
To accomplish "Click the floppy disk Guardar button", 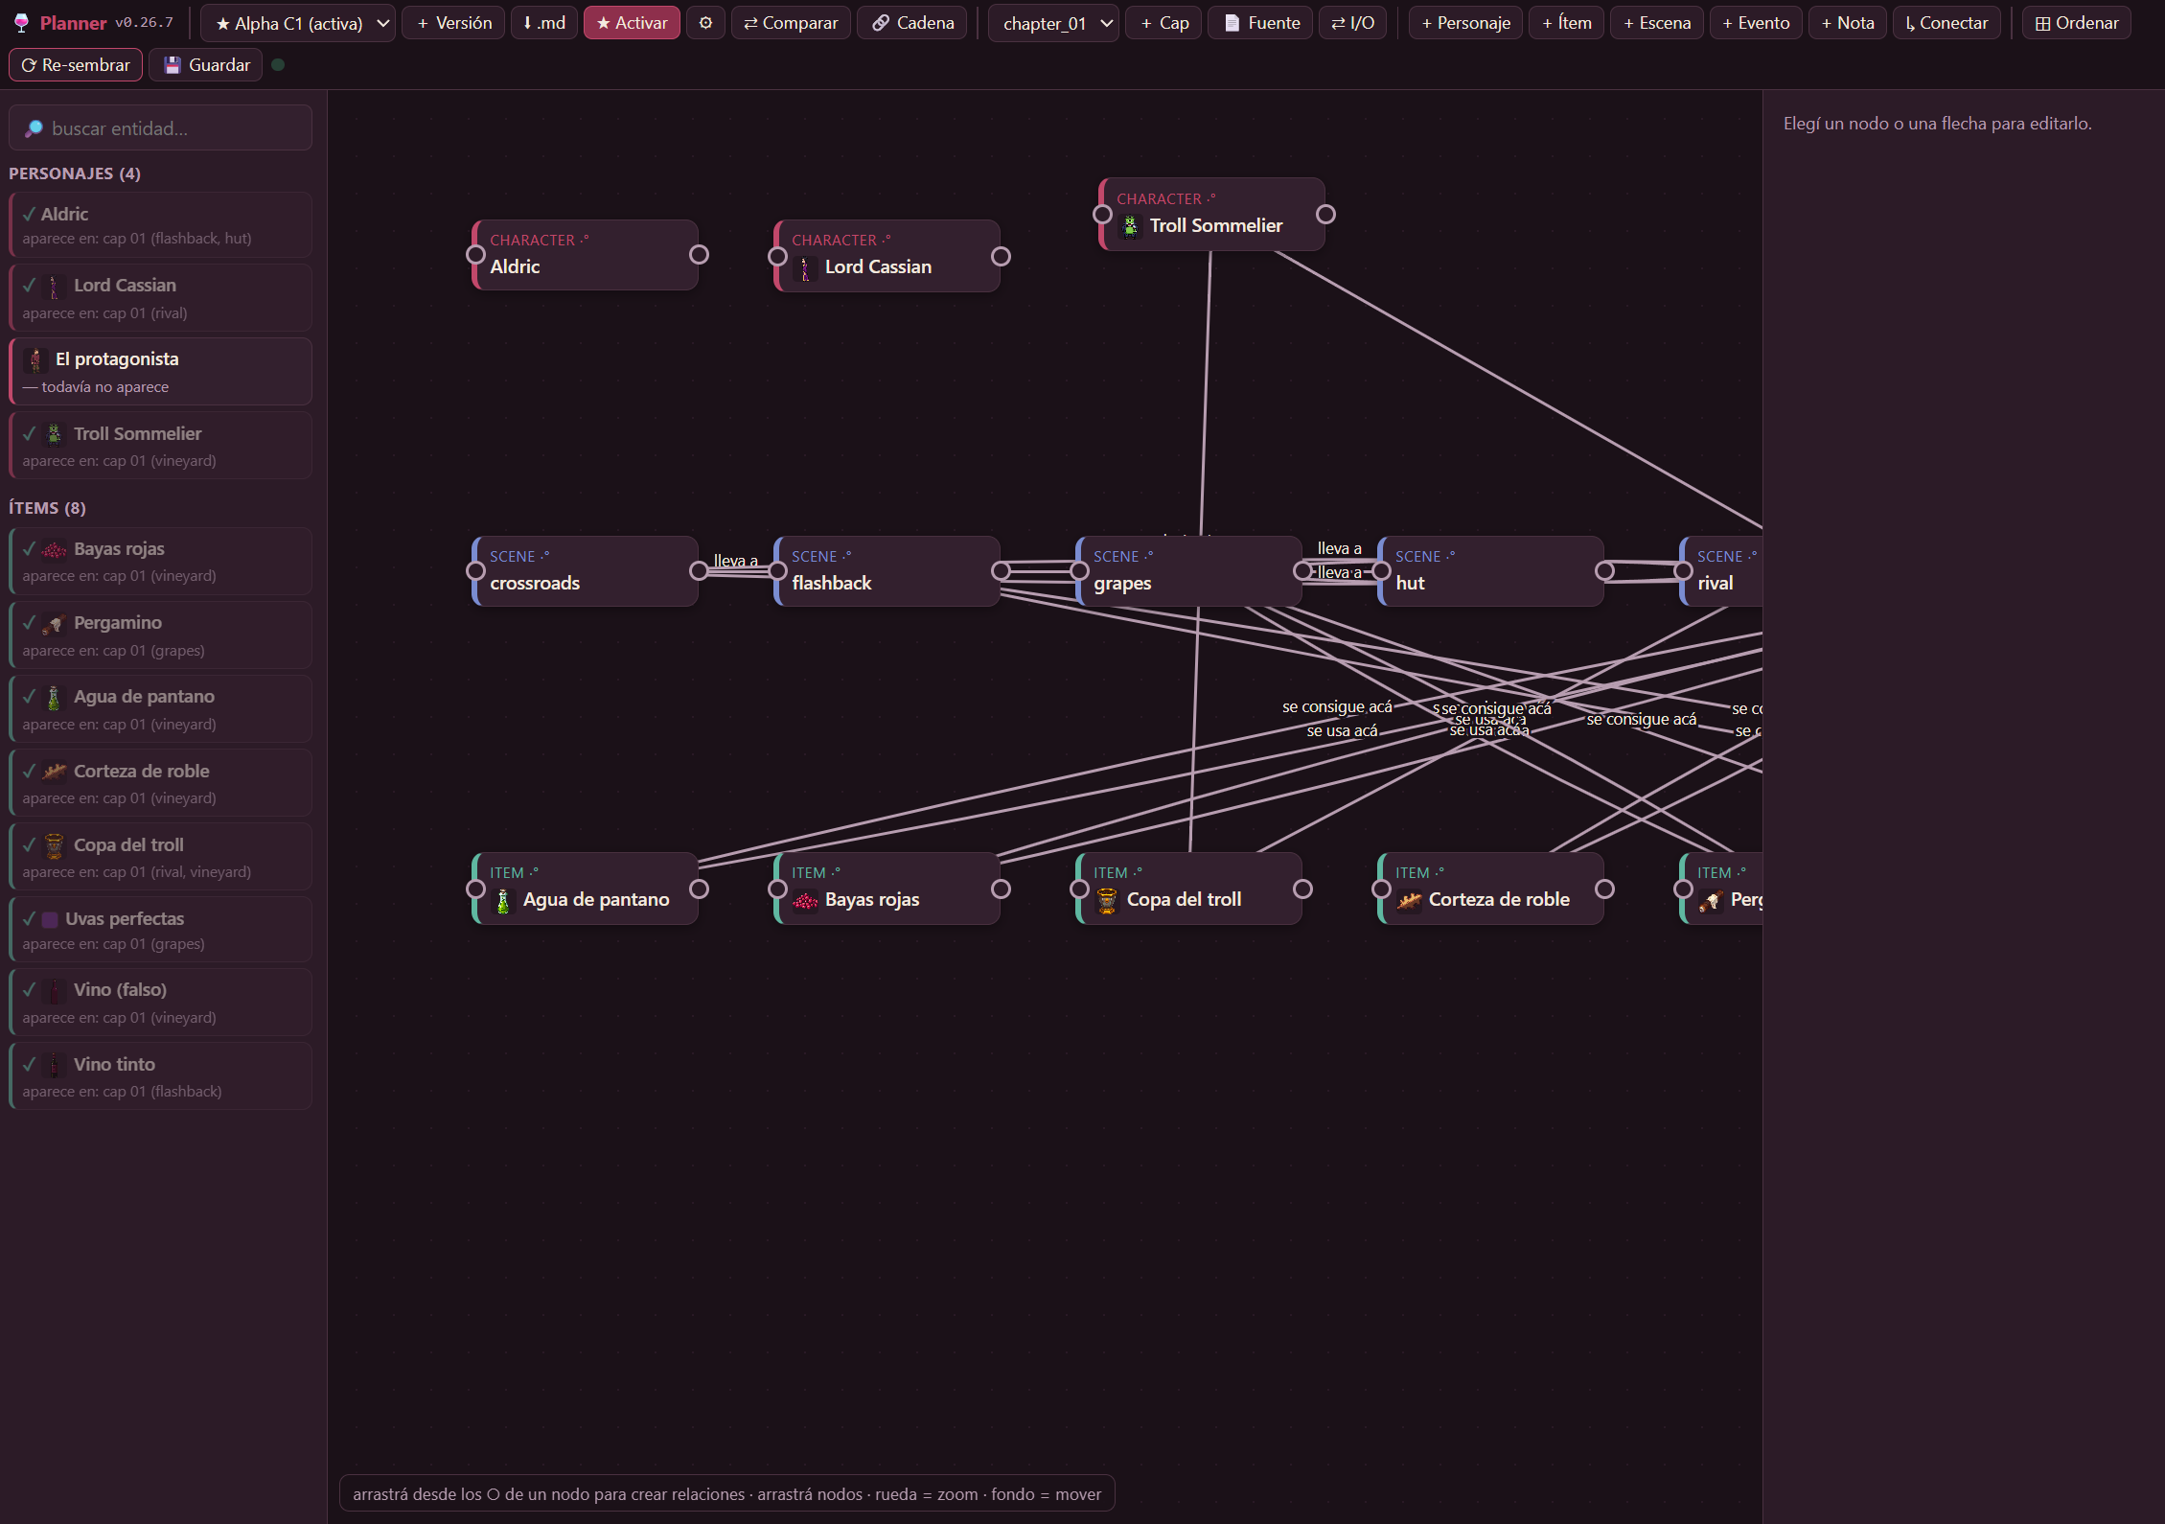I will coord(206,65).
